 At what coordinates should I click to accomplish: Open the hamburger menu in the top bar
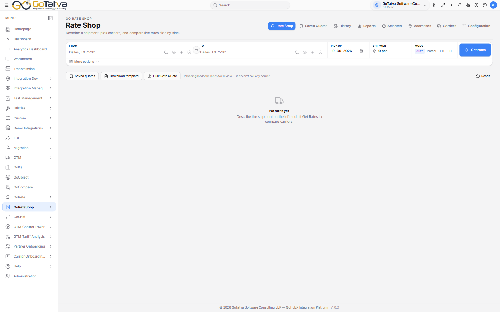coord(7,5)
